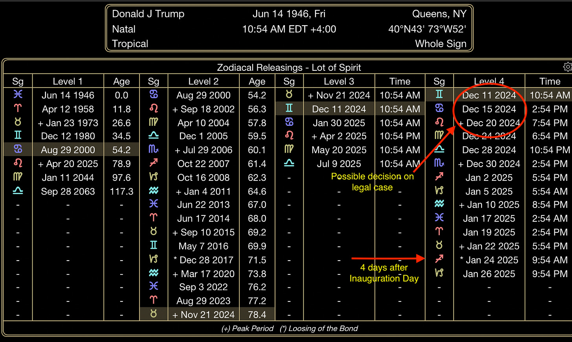Click Level 4 date * Jan 24 2025

pos(489,260)
